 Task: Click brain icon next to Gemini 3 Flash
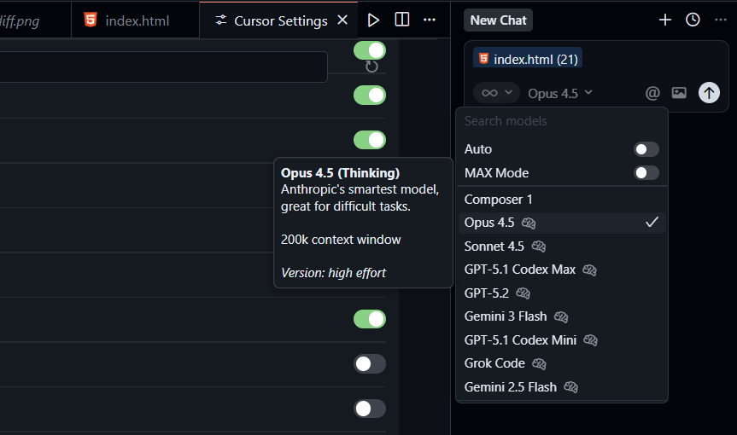(561, 316)
